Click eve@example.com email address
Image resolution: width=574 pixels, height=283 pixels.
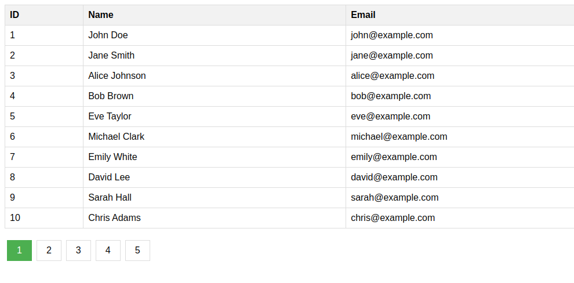click(x=390, y=117)
